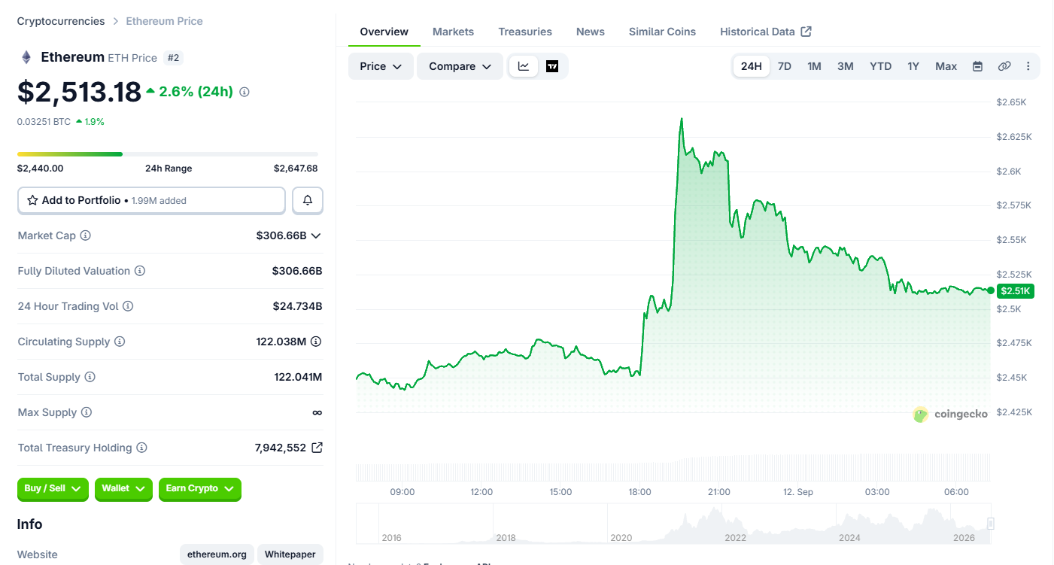Click the Total Treasury Holding info icon
The height and width of the screenshot is (565, 1054).
141,448
